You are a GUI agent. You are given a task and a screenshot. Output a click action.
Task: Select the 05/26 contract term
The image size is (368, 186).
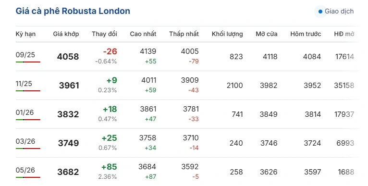pyautogui.click(x=25, y=170)
